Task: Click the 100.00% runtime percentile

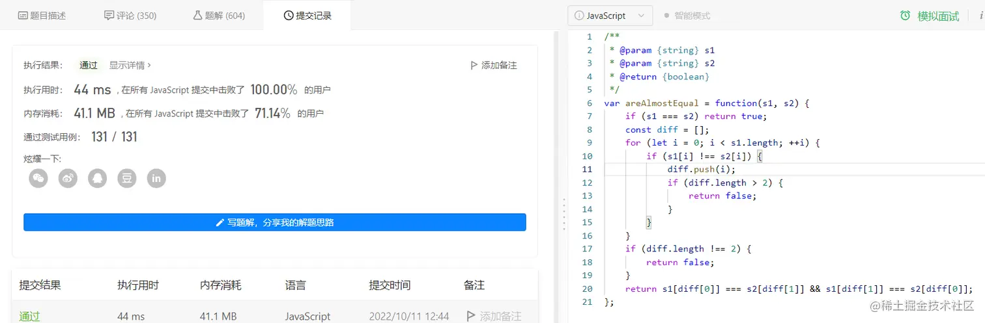Action: coord(274,90)
